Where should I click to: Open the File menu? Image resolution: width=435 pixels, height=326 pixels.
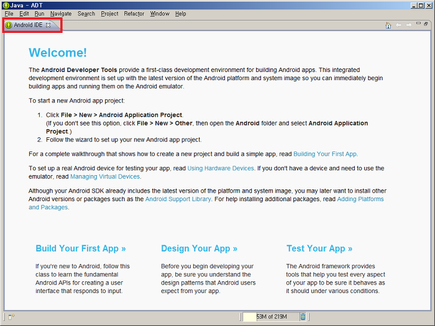tap(9, 14)
